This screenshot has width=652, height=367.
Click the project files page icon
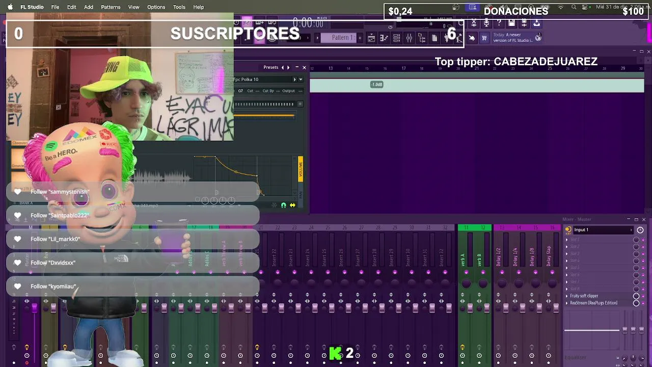(434, 38)
